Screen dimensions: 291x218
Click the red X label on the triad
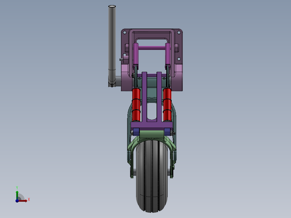tap(29, 199)
